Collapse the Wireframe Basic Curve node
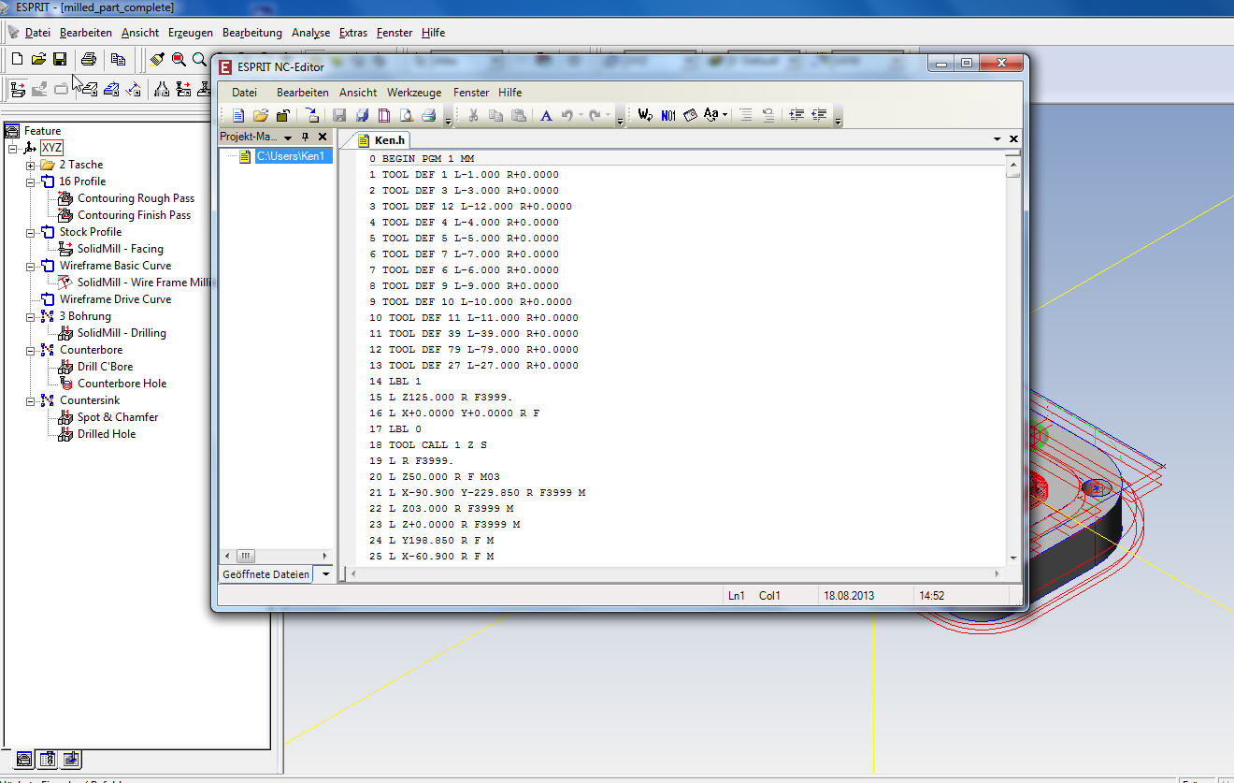Screen dimensions: 1234x783 pos(30,266)
